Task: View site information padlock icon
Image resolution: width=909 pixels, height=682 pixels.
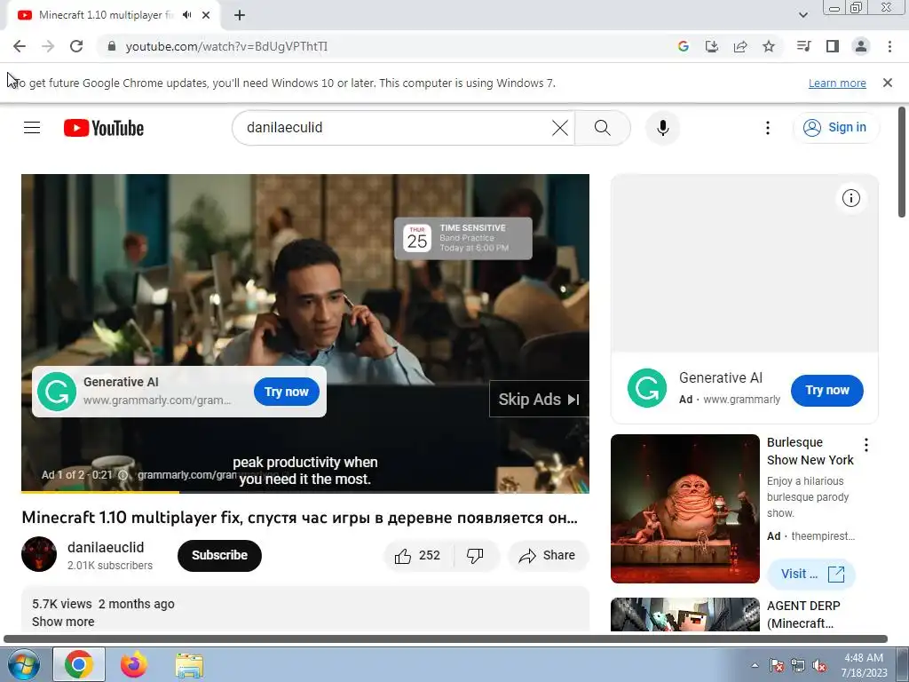Action: click(112, 46)
